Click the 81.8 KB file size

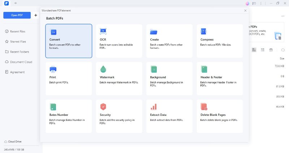tap(280, 86)
